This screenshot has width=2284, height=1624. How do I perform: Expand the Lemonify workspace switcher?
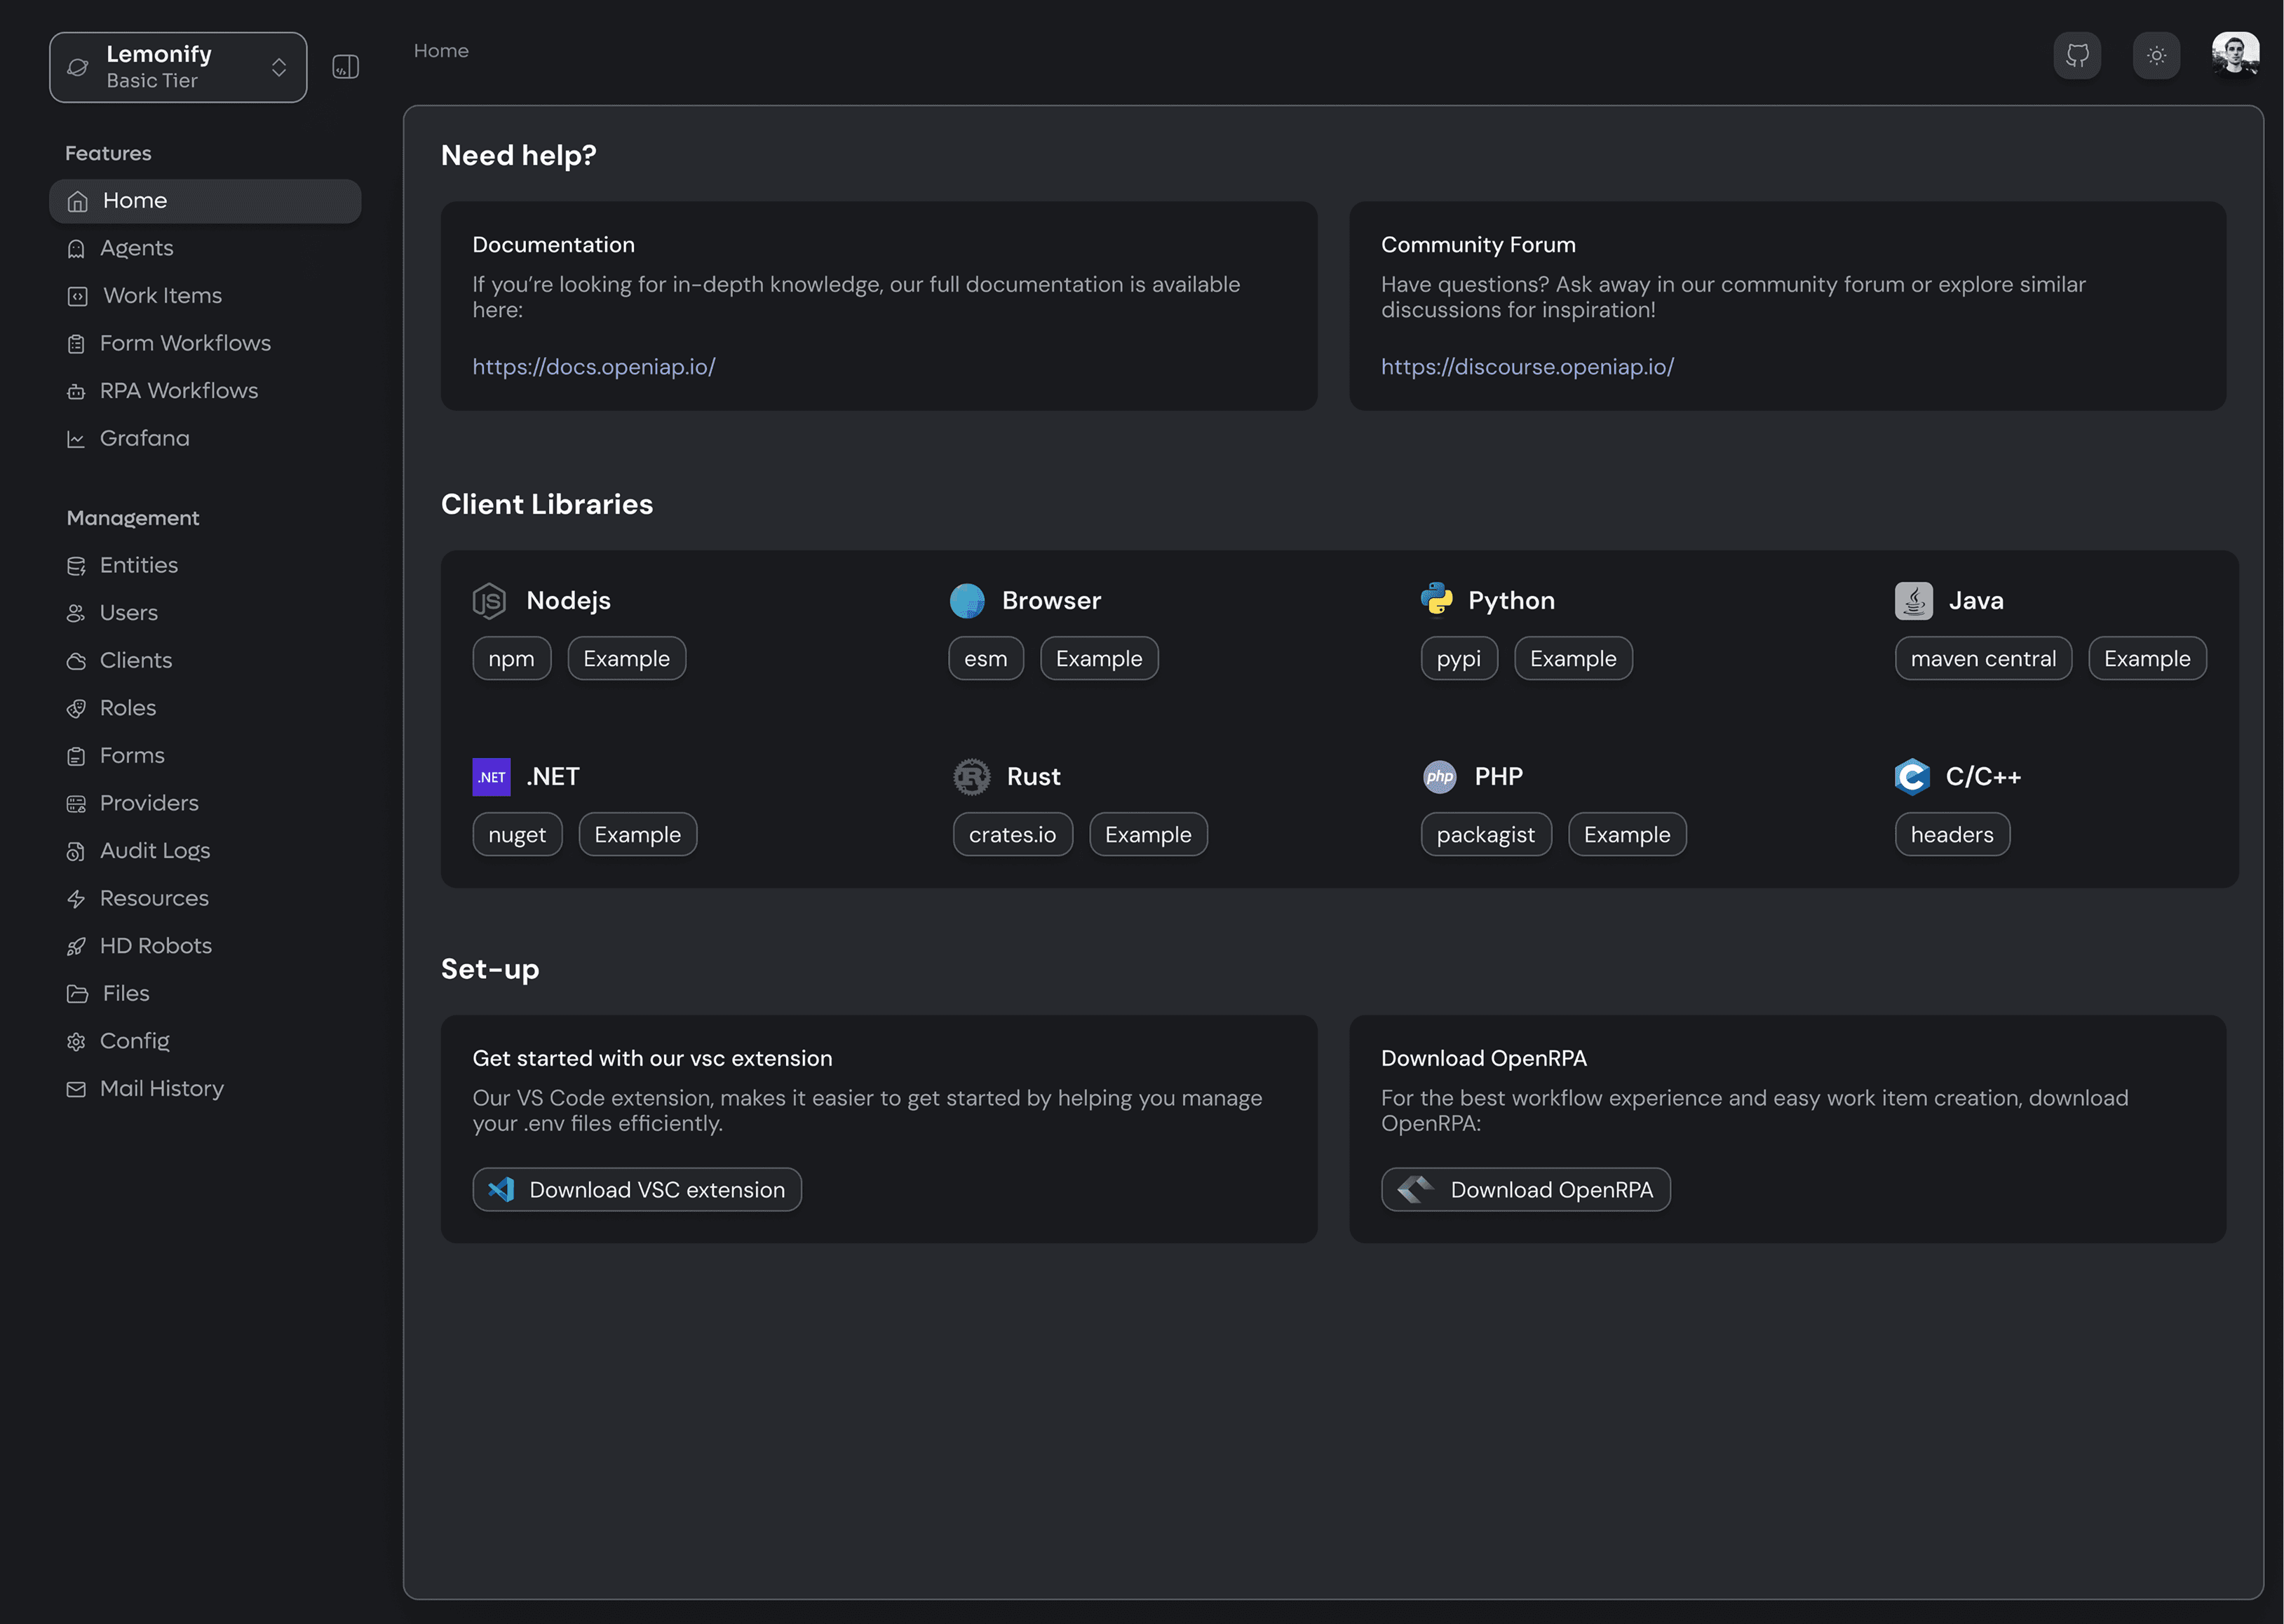[178, 67]
